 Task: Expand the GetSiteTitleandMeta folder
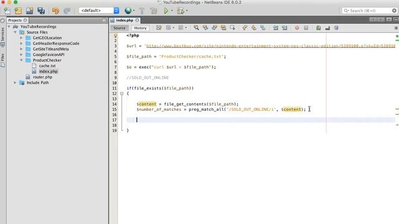(21, 49)
